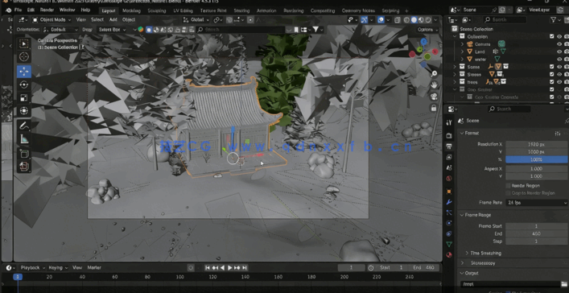
Task: Open the viewport Add menu
Action: click(x=113, y=20)
